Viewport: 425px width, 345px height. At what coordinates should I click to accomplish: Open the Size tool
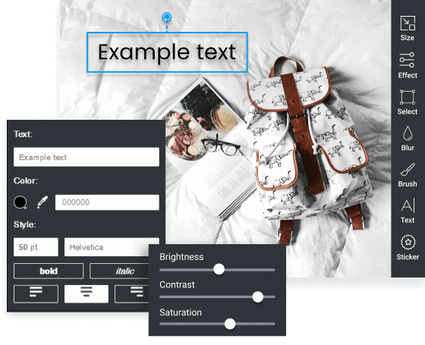pos(408,29)
